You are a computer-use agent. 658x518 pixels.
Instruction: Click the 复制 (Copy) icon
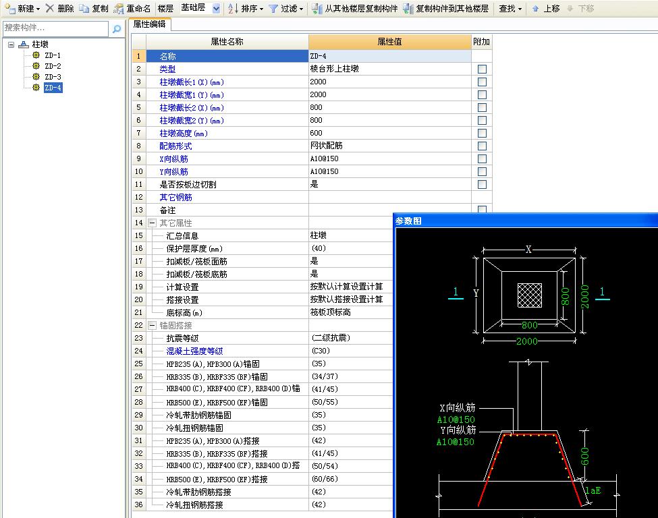84,9
